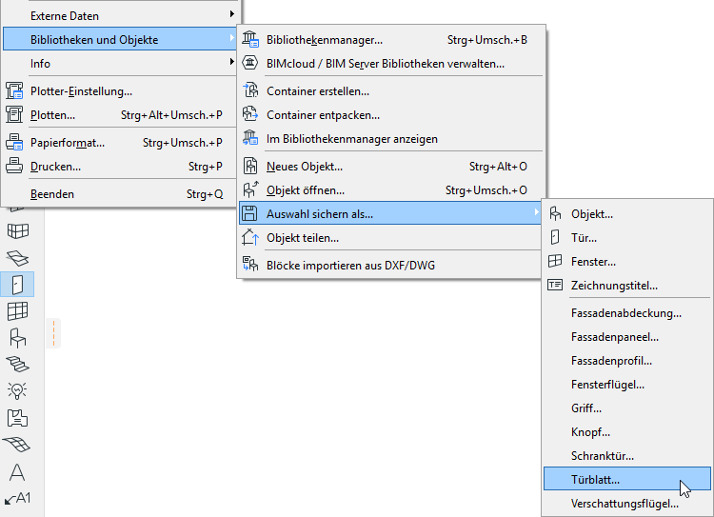The height and width of the screenshot is (517, 714).
Task: Select Container erstellen option
Action: [318, 91]
